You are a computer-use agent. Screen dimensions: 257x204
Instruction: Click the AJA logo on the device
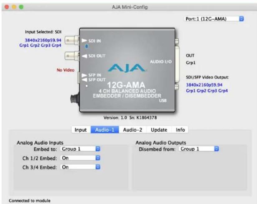[127, 68]
